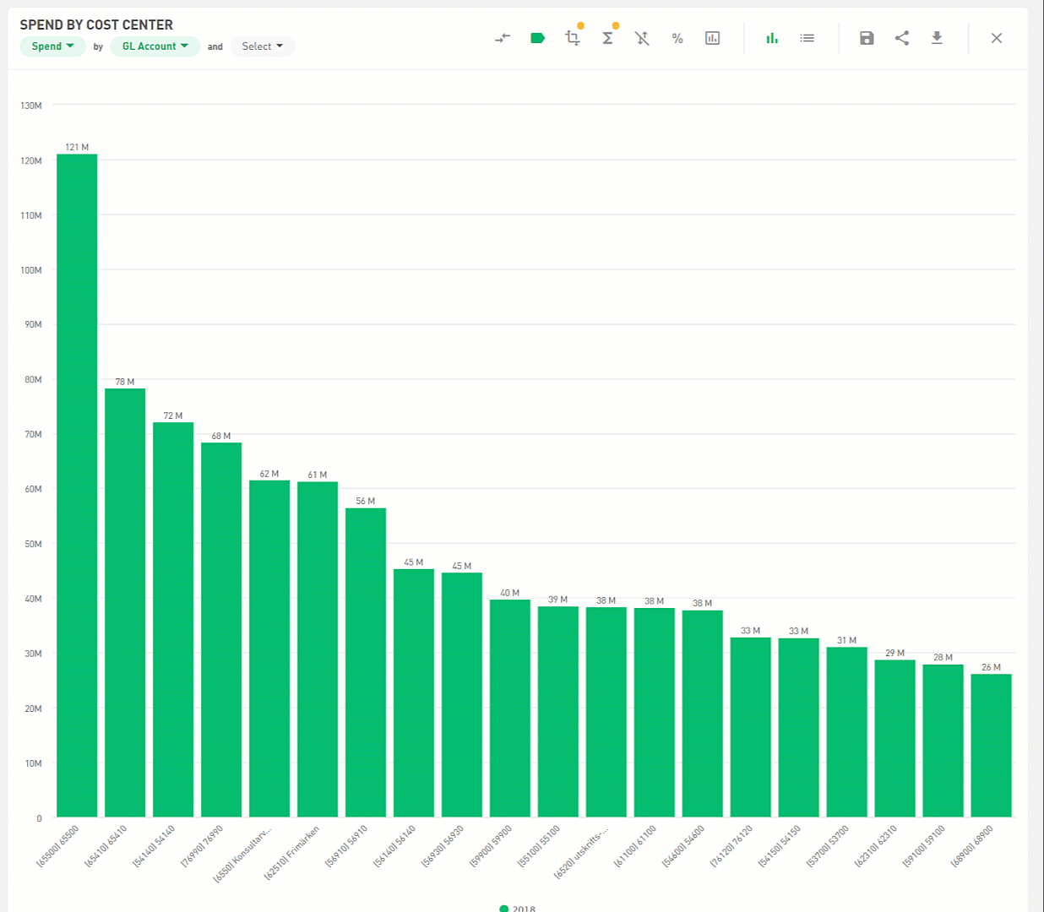Switch to bar chart view
The image size is (1044, 912).
coord(772,38)
